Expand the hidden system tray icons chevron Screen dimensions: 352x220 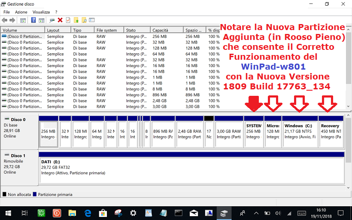point(256,213)
